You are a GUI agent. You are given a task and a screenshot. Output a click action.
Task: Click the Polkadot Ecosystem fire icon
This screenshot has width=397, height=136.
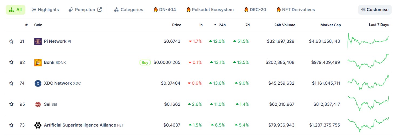pyautogui.click(x=189, y=10)
